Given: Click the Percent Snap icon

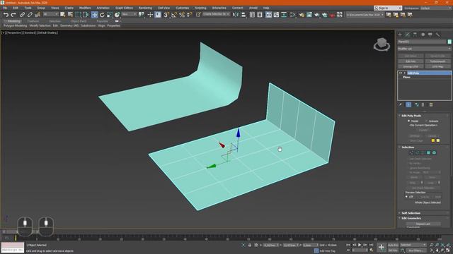Looking at the screenshot, I should point(182,15).
